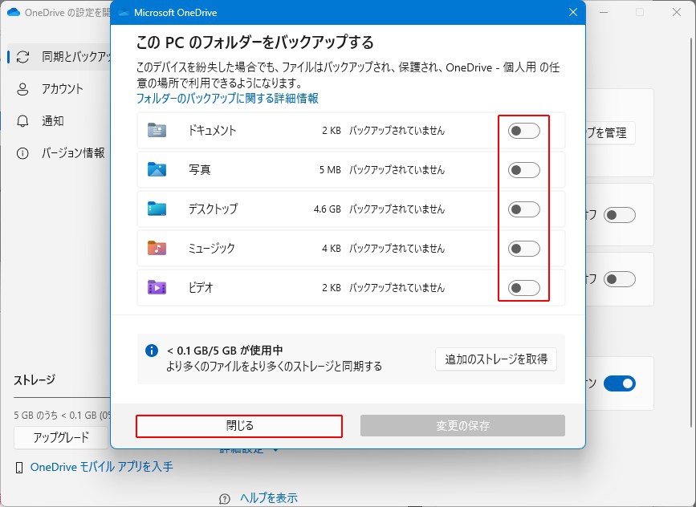Screen dimensions: 696x507
Task: Click the blue storage info icon
Action: 152,351
